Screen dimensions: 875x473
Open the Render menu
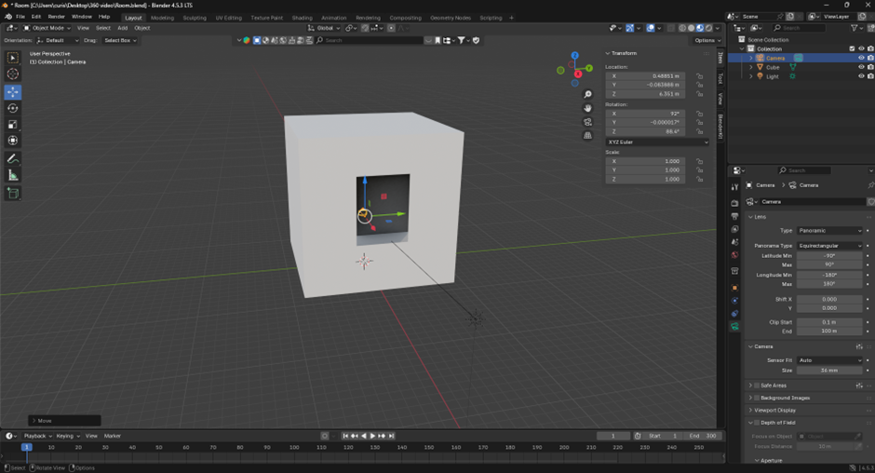point(57,17)
